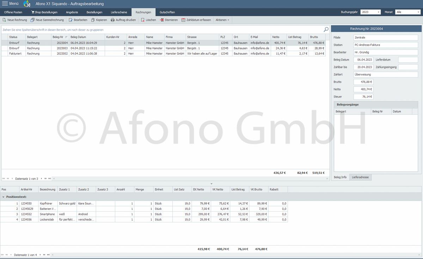Open the Lieferadresse tab
Screen dimensions: 423x259
pos(360,177)
